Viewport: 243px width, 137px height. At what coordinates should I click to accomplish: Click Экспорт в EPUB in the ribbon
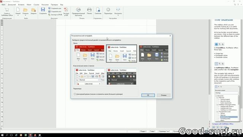pos(55,14)
